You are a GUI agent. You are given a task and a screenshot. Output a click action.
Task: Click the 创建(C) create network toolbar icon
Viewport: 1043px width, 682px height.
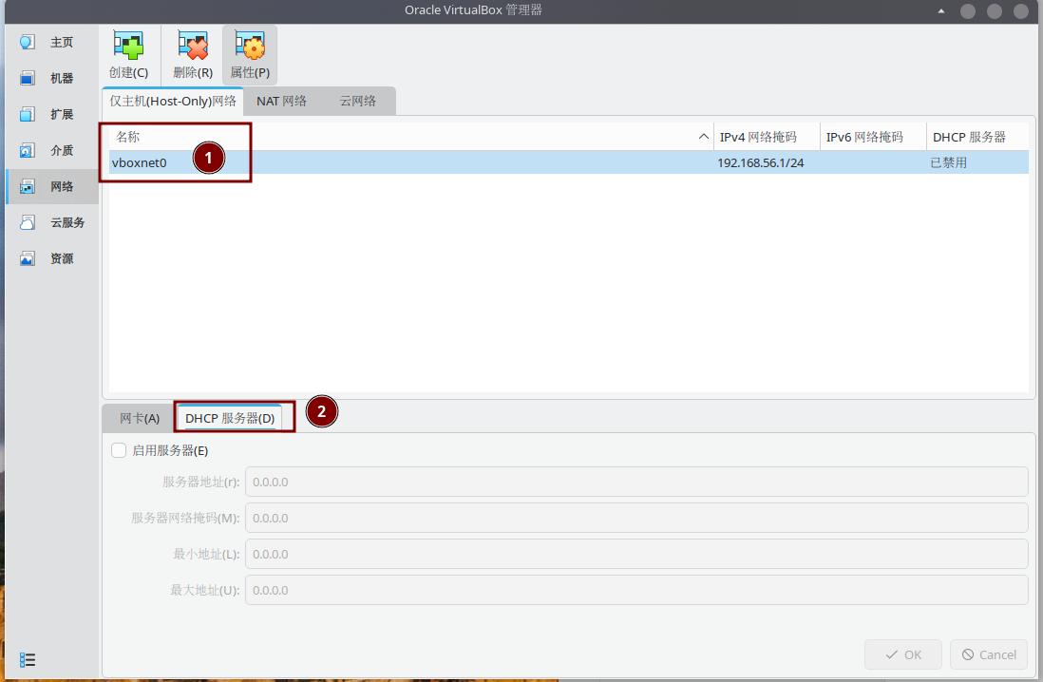point(128,46)
